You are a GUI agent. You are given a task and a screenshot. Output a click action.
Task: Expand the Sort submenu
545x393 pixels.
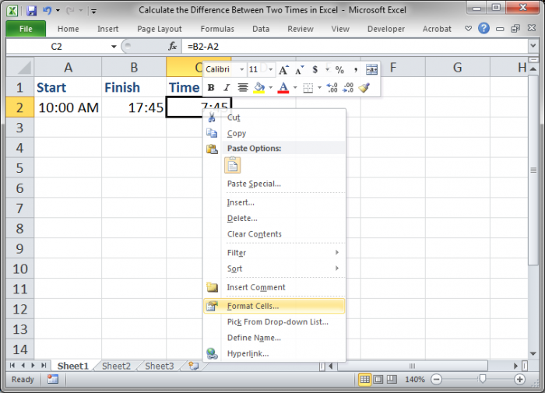point(336,268)
